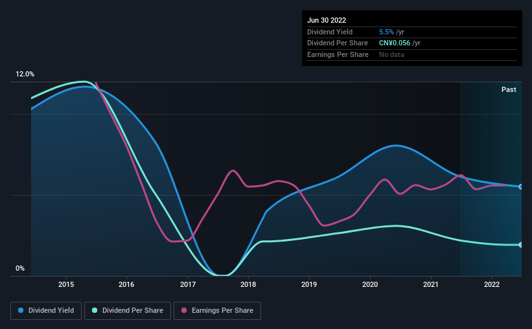This screenshot has width=532, height=329.
Task: Click the 2022 x-axis label
Action: click(492, 284)
